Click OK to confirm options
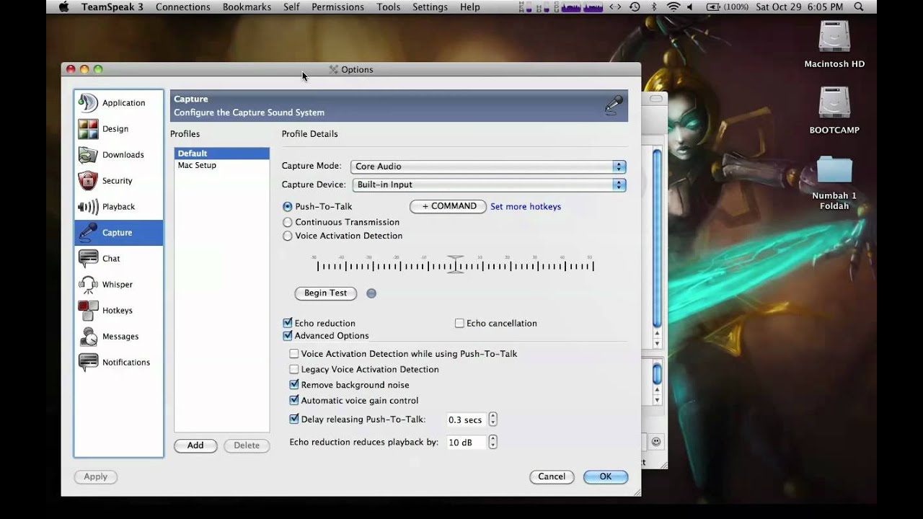923x519 pixels. pos(606,476)
